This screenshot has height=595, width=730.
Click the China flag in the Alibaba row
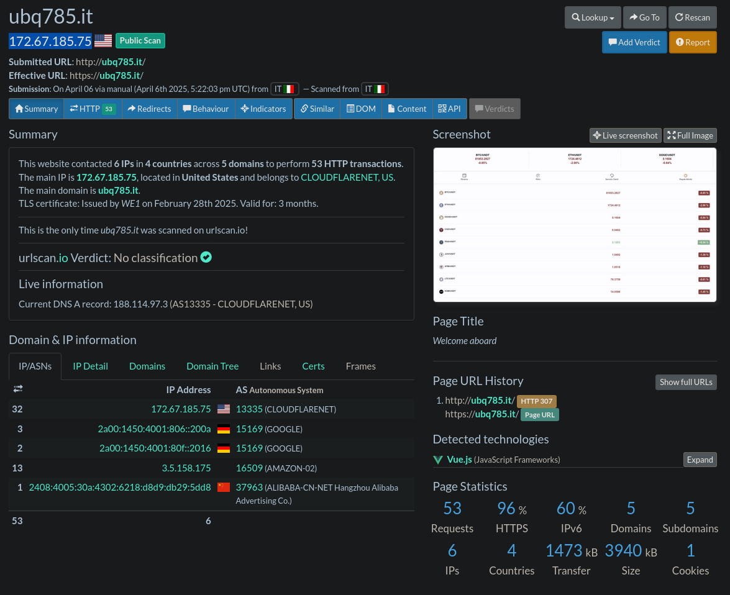[x=224, y=488]
